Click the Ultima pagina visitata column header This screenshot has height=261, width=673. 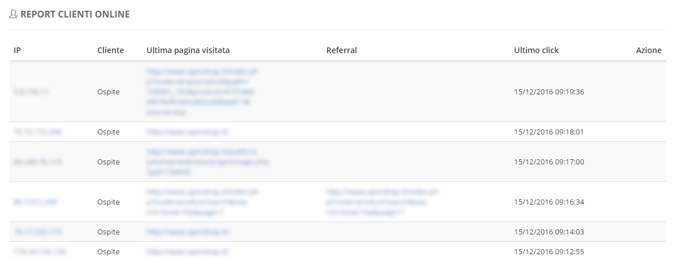[188, 50]
